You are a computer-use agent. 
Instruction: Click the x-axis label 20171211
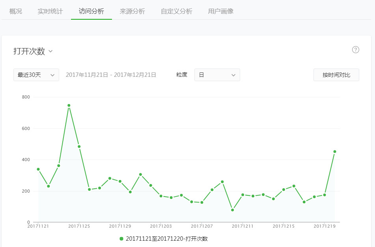[x=243, y=226]
